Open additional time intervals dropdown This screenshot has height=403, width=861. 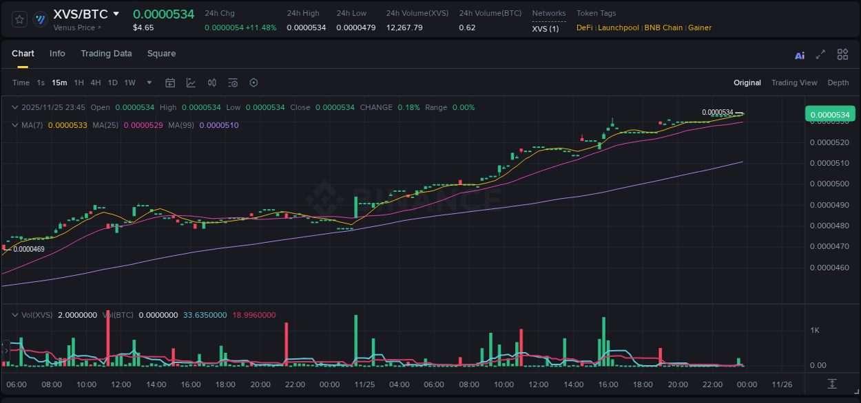(x=148, y=83)
